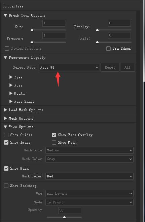Expand the Load Mesh Options section
This screenshot has width=145, height=222.
point(5,110)
